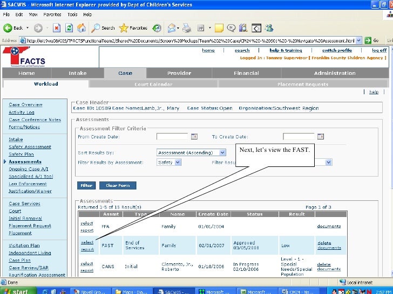Open the Activity Log link
Screen dimensions: 393x294
21,113
